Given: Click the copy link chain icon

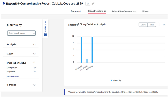Looking at the screenshot, I should pos(93,4).
